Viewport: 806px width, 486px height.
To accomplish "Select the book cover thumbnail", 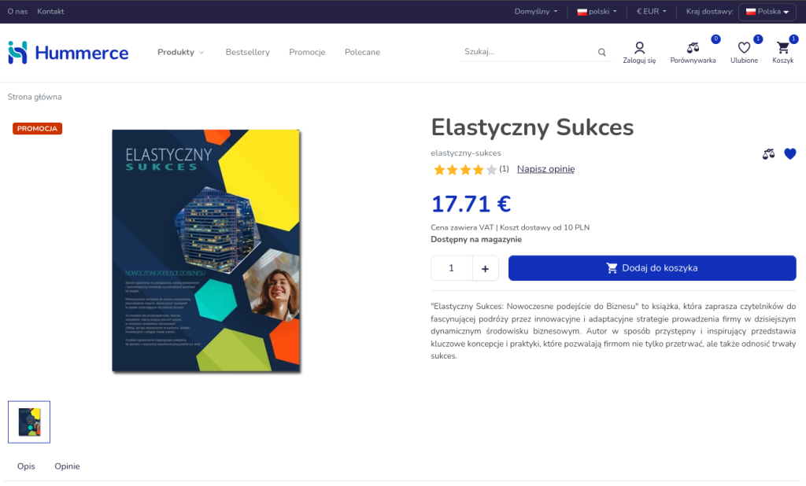I will coord(29,422).
